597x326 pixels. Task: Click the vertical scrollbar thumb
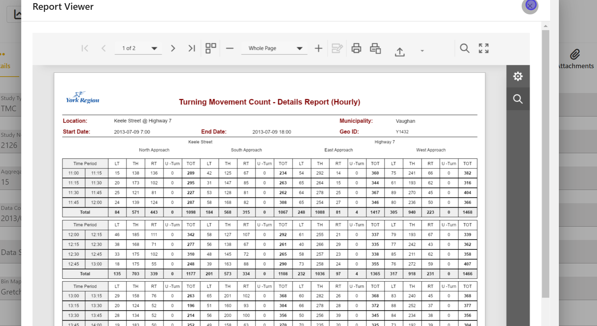[545, 164]
